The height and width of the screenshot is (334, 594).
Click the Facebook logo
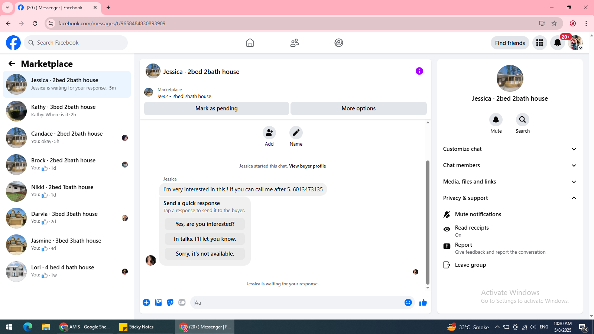(x=13, y=43)
